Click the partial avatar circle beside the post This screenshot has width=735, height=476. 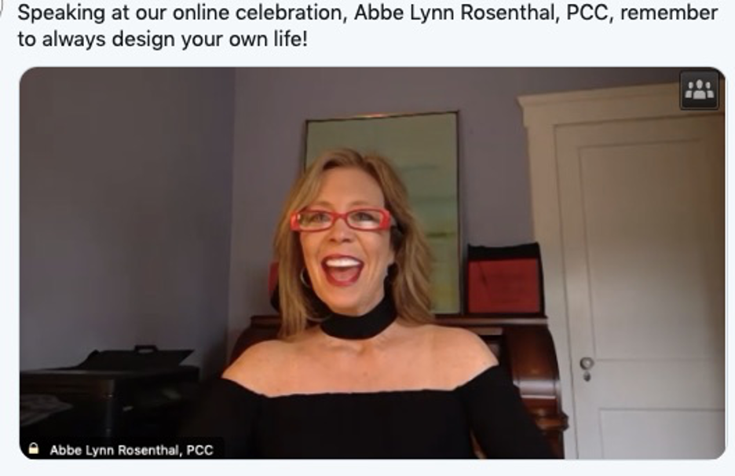click(x=2, y=7)
